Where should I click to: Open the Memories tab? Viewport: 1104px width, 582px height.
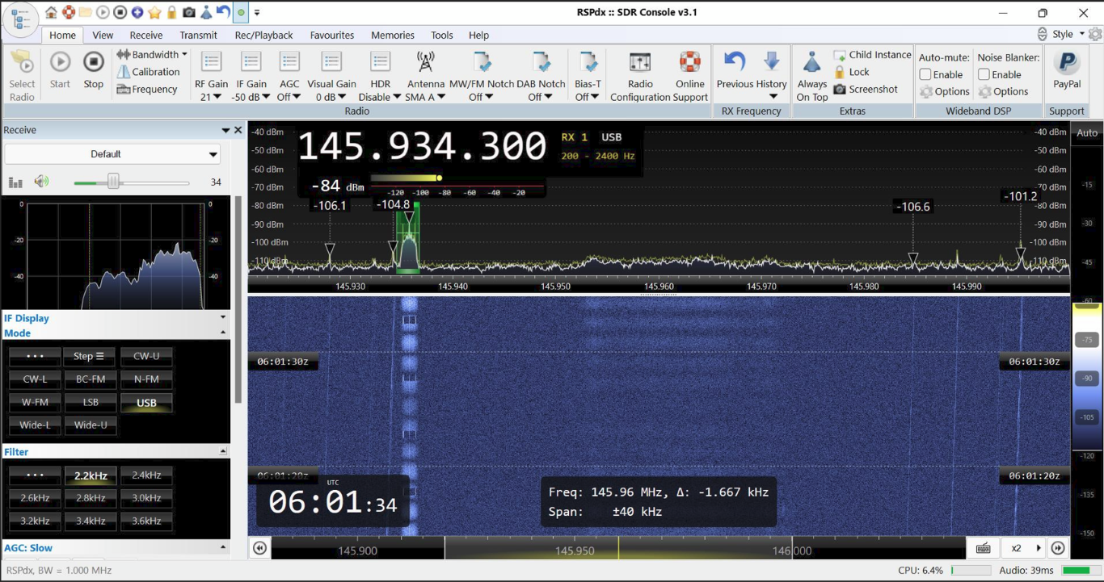[393, 35]
